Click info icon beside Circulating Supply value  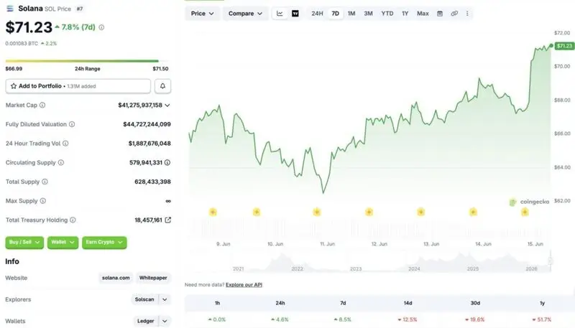pyautogui.click(x=167, y=162)
